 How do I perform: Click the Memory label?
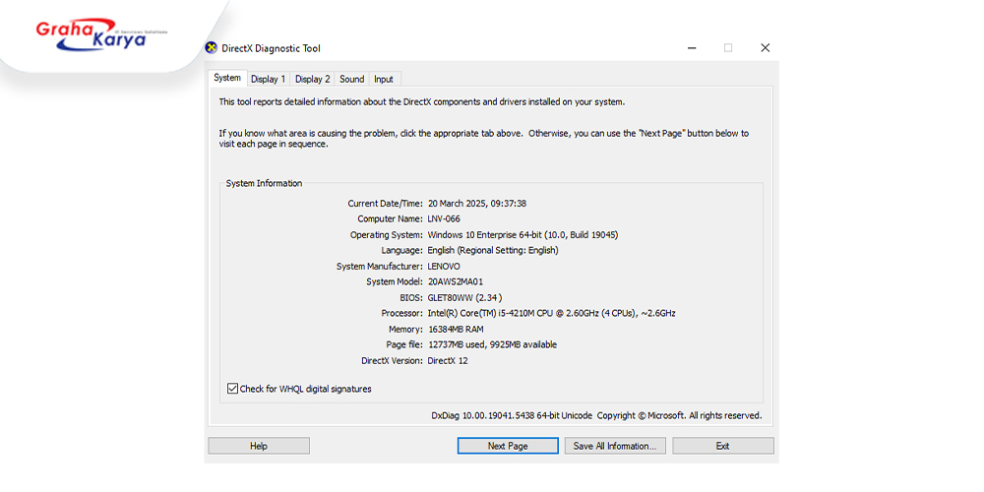[405, 329]
